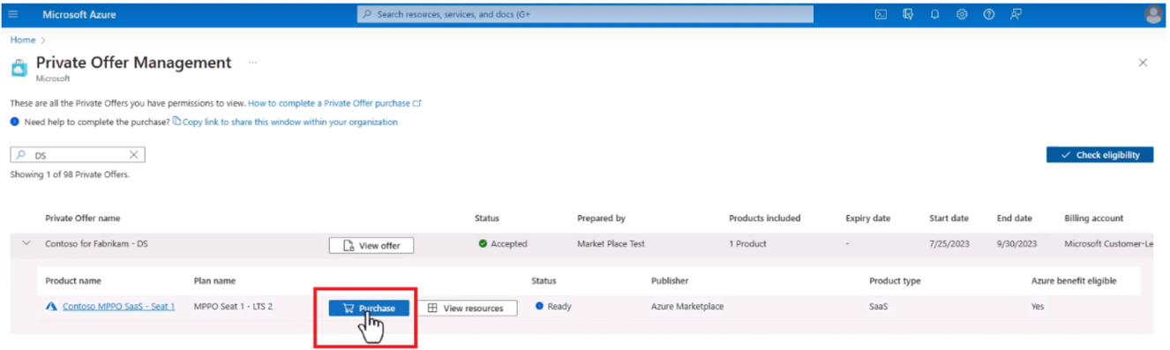Click the SaaS product type cell
1170x350 pixels.
tap(880, 307)
